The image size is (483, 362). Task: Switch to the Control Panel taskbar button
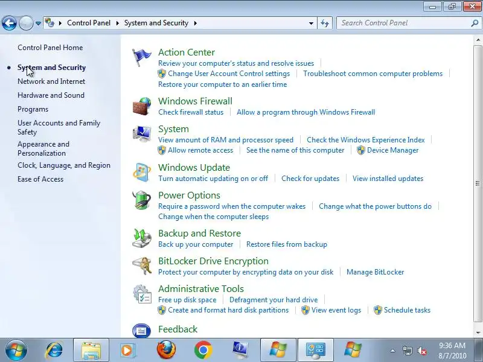coord(316,350)
